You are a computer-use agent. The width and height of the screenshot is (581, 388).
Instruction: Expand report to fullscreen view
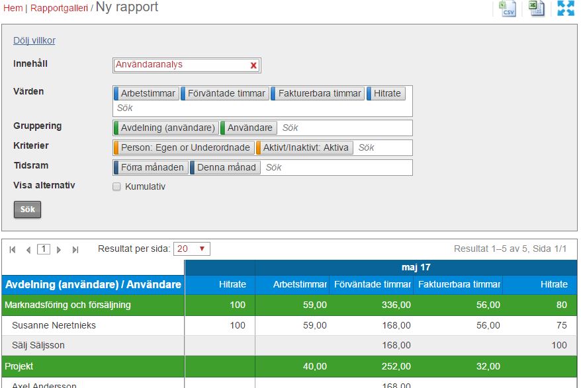click(566, 8)
